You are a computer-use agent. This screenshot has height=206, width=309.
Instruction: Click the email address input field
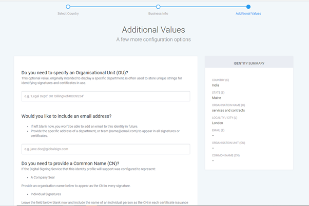point(106,149)
